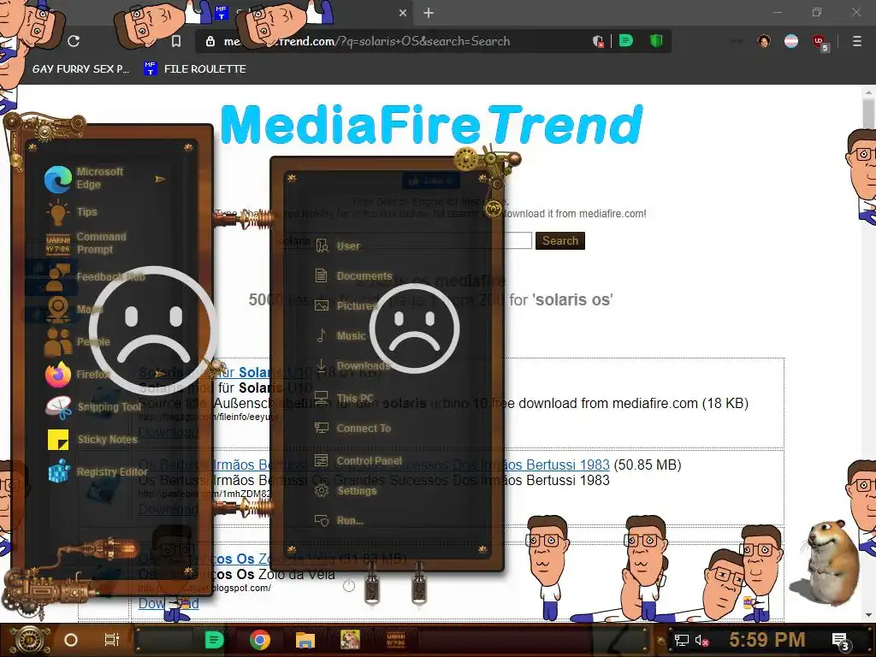Click the MediaFireTrend logo
This screenshot has height=657, width=876.
(x=431, y=124)
